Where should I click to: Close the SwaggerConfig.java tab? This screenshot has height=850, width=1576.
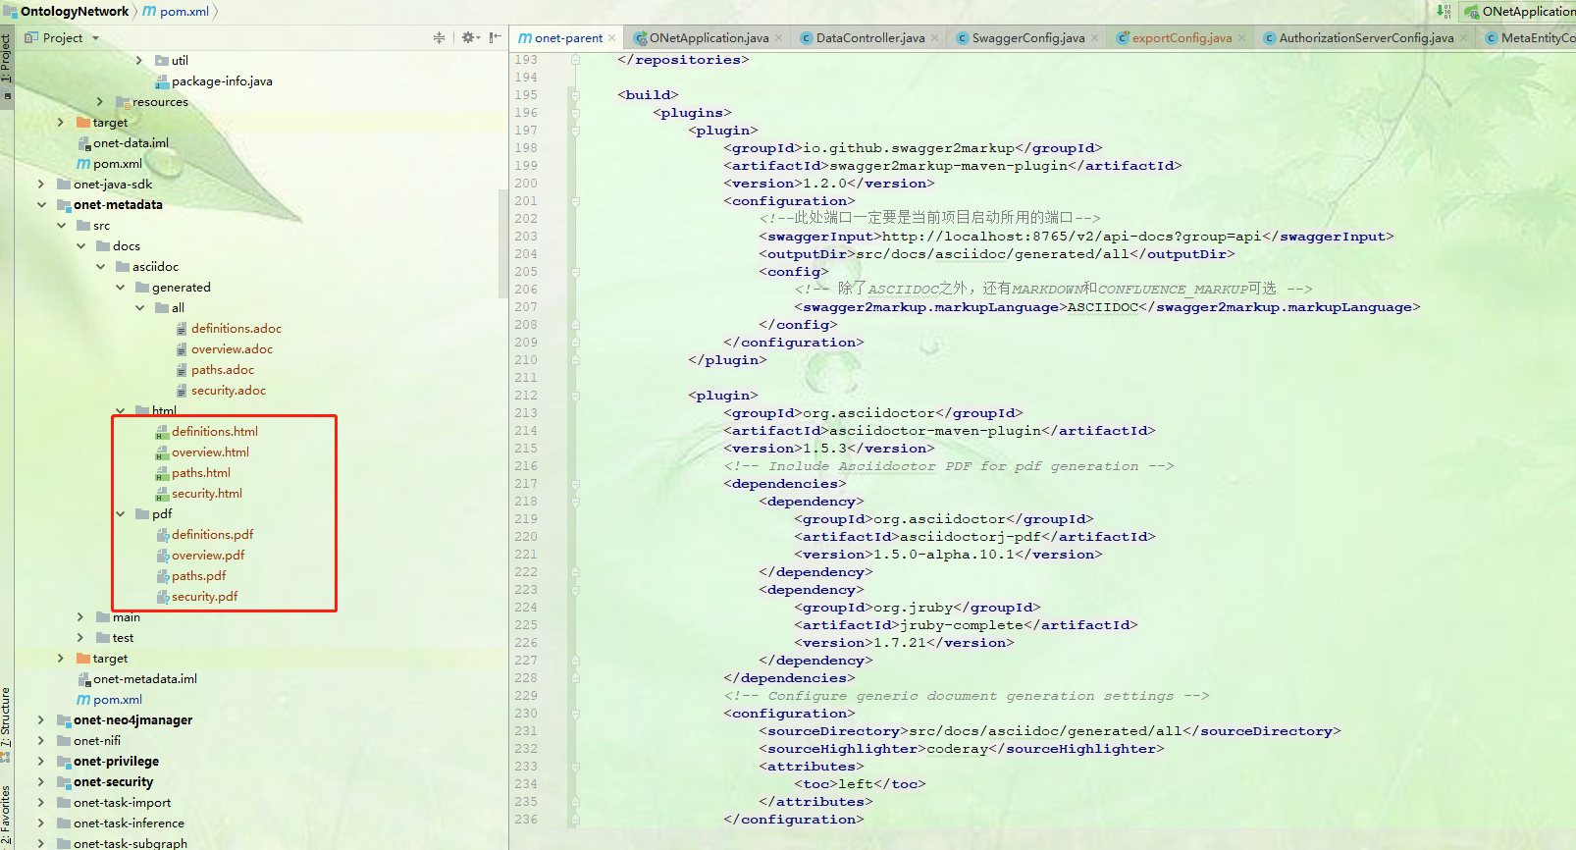[1095, 38]
